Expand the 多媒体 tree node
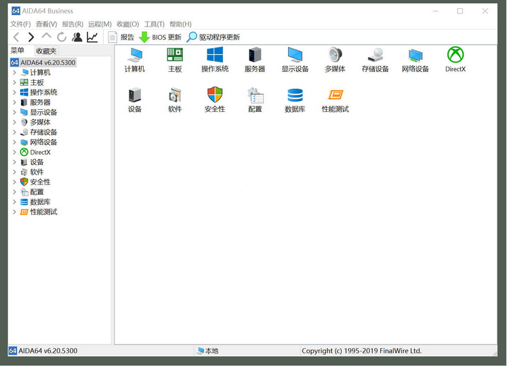This screenshot has width=507, height=367. pyautogui.click(x=14, y=122)
